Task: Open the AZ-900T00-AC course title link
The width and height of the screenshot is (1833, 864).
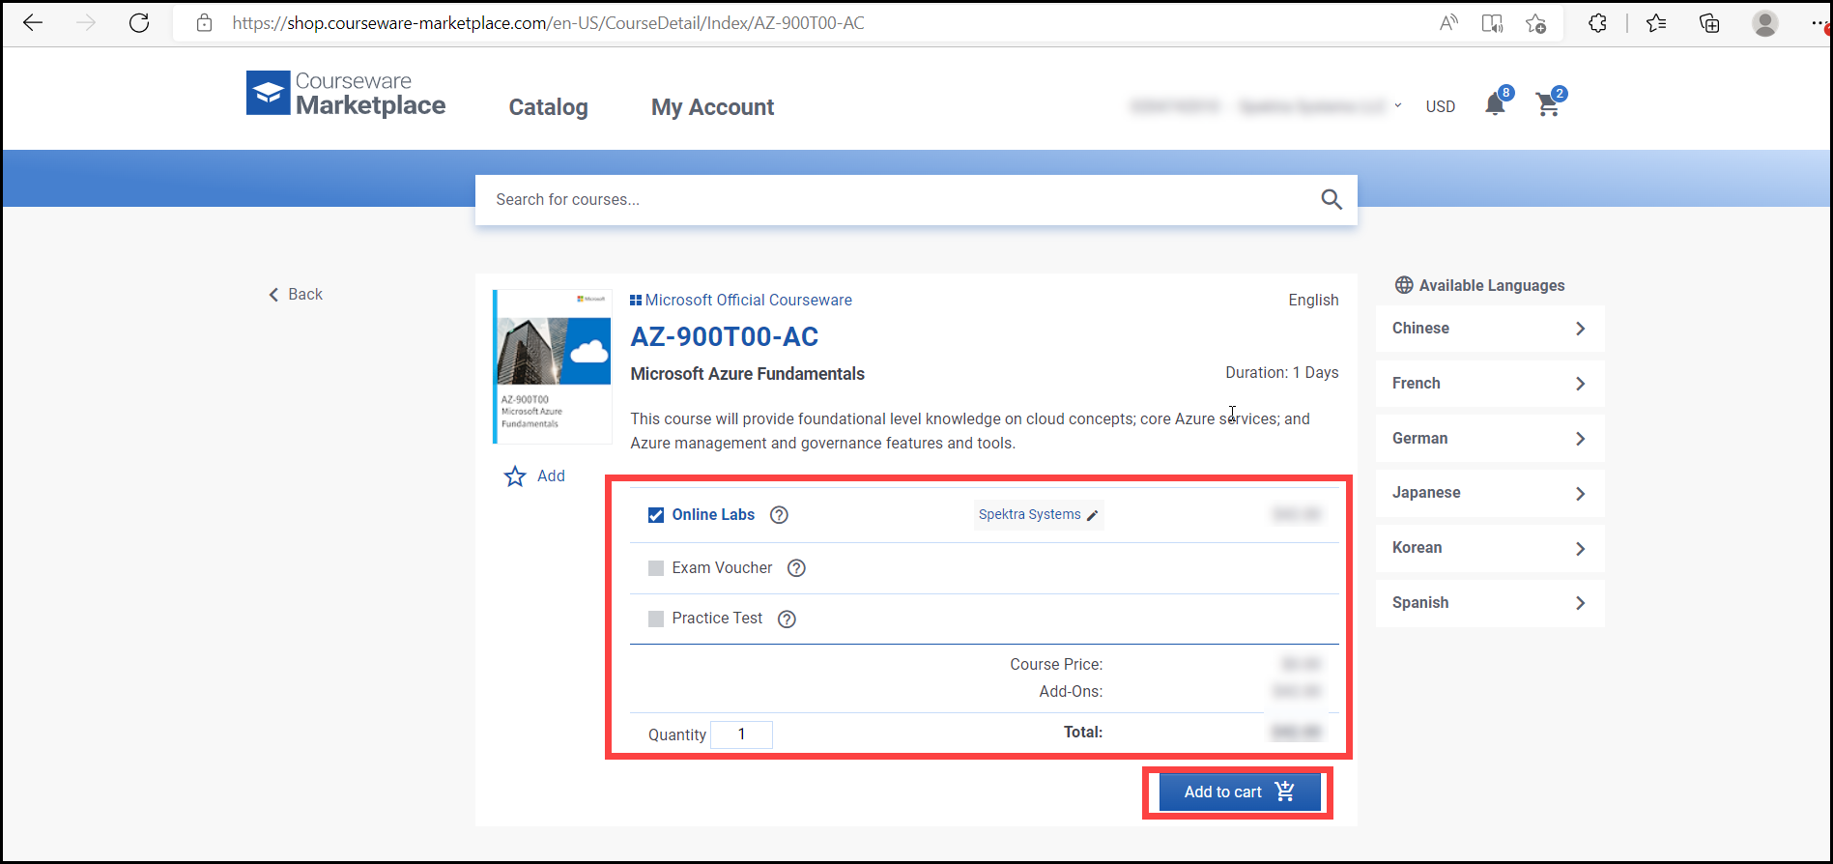Action: coord(724,336)
